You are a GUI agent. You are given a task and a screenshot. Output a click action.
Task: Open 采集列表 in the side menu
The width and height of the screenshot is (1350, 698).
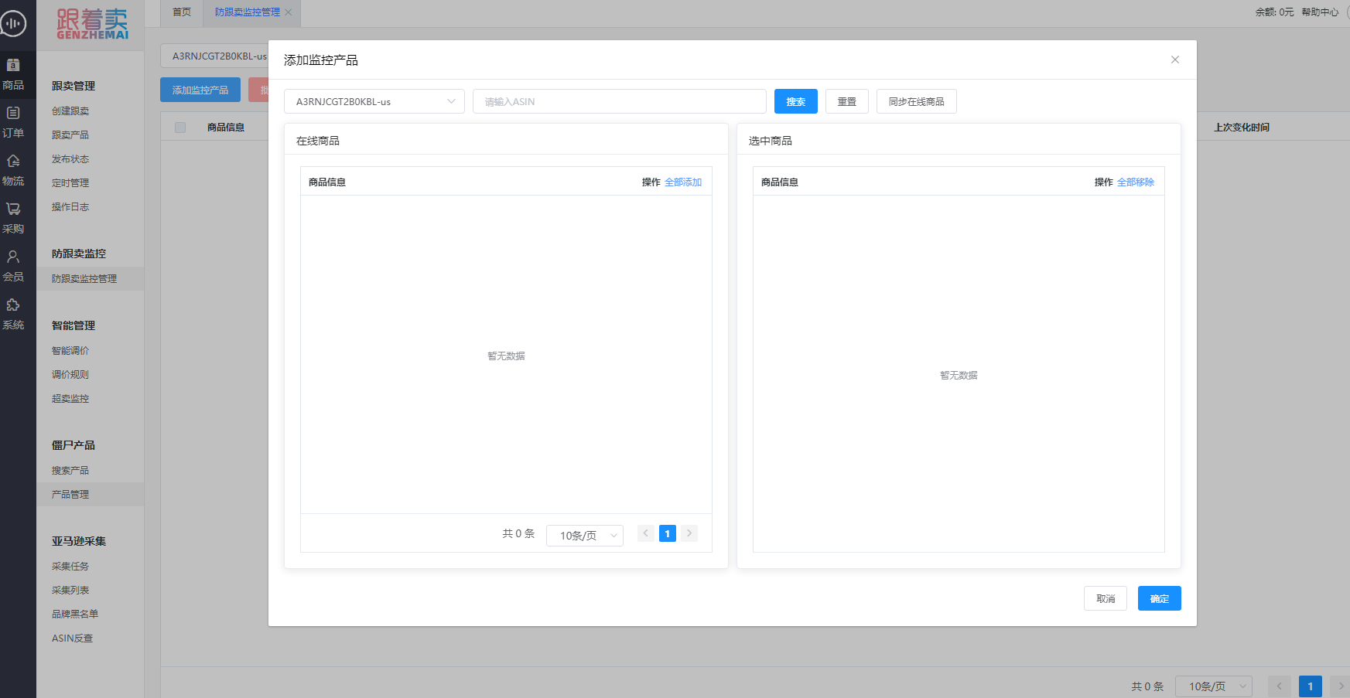pos(70,591)
